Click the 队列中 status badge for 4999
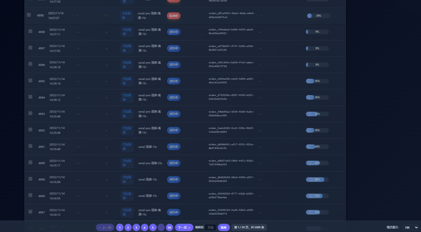Image resolution: width=421 pixels, height=232 pixels. pyautogui.click(x=174, y=16)
